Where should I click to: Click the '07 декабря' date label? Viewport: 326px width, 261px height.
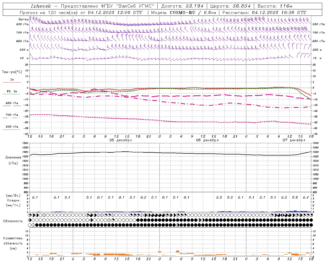(294, 140)
